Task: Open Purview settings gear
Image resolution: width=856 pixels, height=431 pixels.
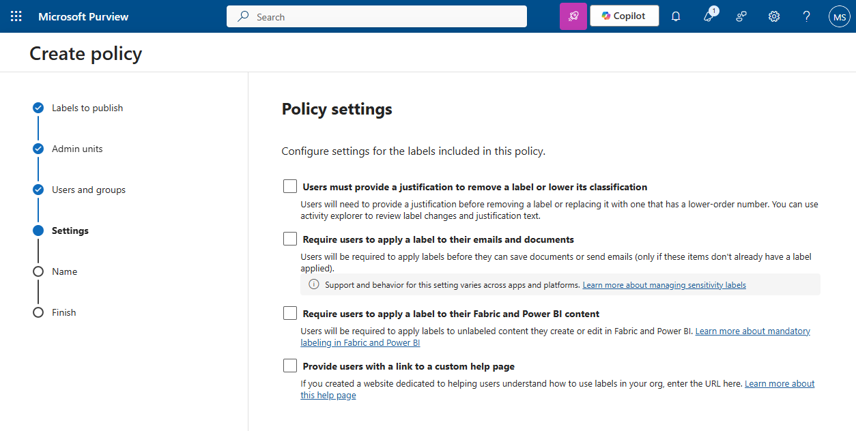Action: click(x=773, y=16)
